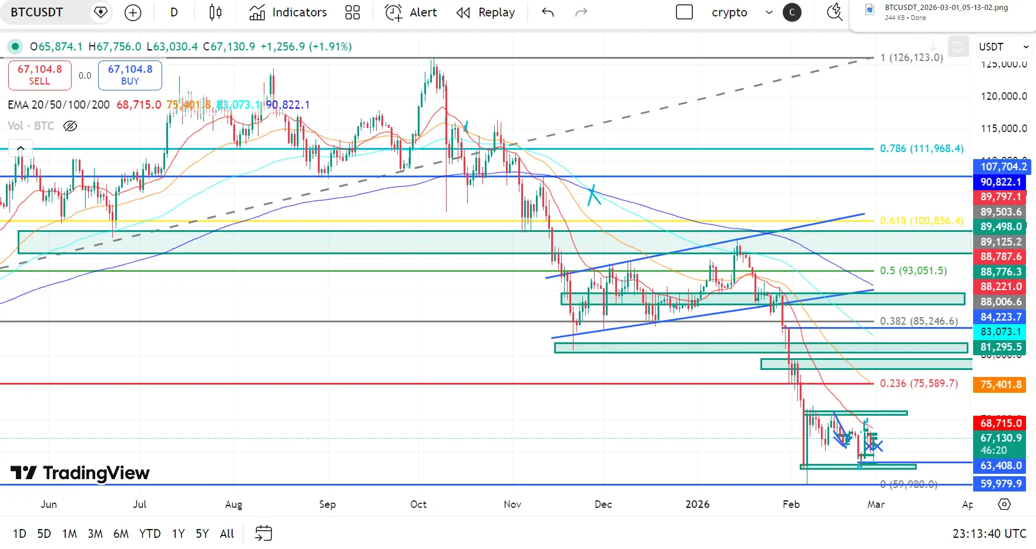Switch to the 1M date range
The width and height of the screenshot is (1036, 549).
tap(69, 534)
